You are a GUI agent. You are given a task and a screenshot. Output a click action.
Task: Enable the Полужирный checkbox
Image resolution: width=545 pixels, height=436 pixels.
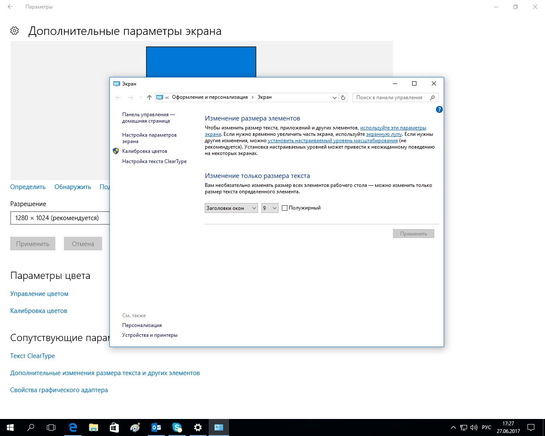point(285,208)
